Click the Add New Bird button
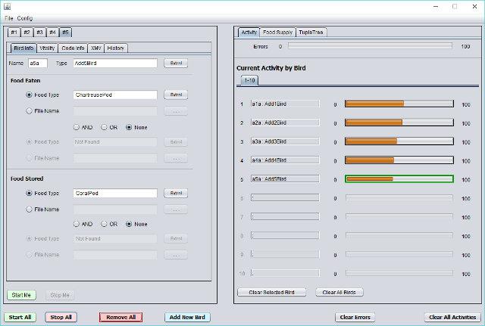Viewport: 485px width, 326px height. tap(187, 317)
